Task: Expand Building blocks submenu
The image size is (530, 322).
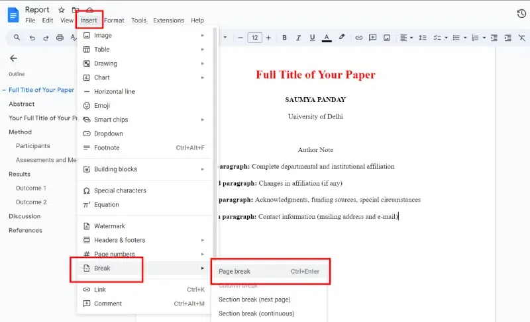Action: tap(144, 169)
